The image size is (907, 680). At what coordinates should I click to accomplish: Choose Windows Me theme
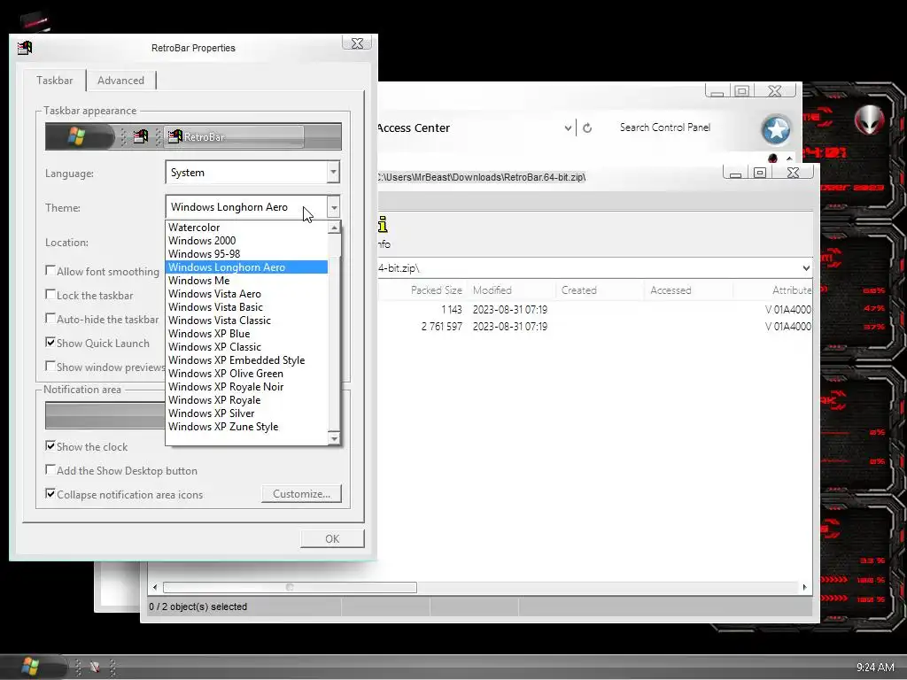coord(247,281)
